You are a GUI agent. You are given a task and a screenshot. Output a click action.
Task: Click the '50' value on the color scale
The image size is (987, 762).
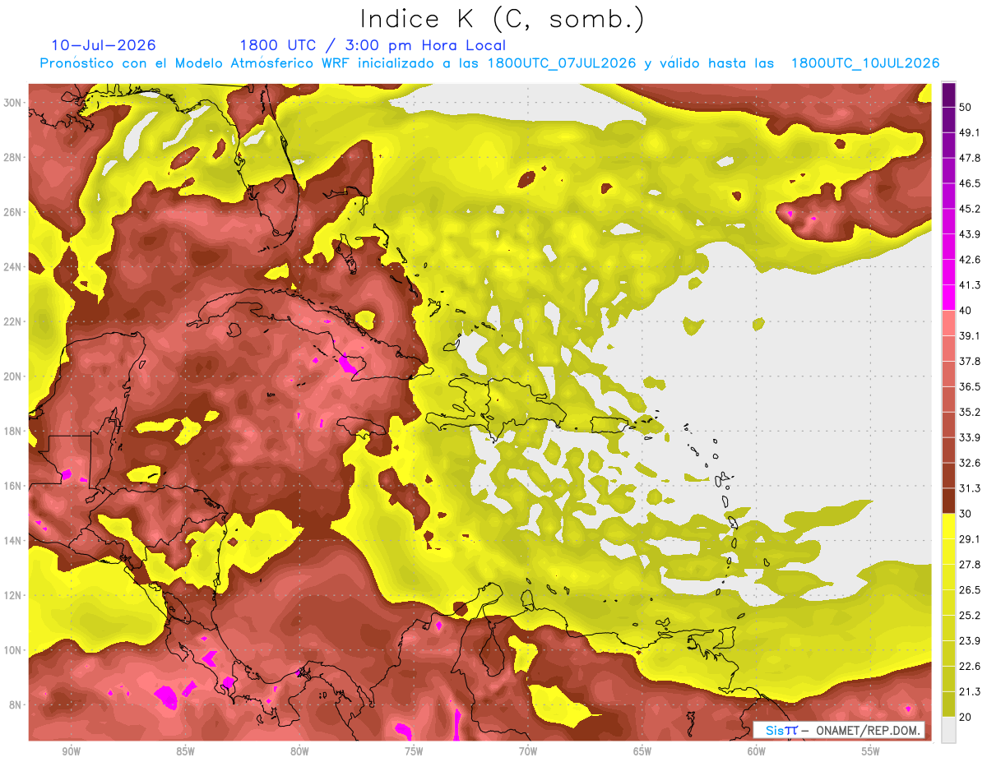coord(966,107)
